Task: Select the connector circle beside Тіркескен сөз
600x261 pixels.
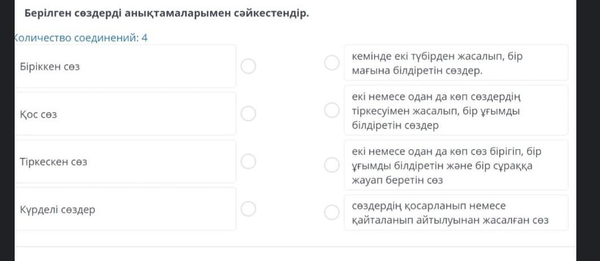Action: [x=248, y=161]
